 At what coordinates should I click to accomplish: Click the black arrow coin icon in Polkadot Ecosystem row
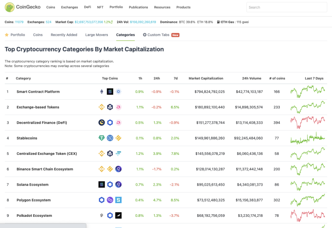tap(118, 215)
